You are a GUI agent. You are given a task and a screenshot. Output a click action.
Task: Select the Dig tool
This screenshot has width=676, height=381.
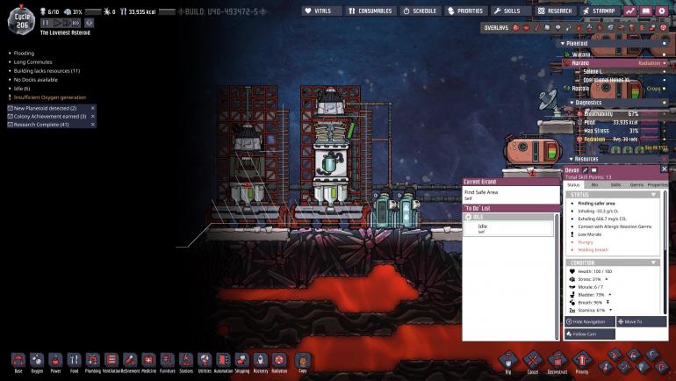tap(507, 360)
